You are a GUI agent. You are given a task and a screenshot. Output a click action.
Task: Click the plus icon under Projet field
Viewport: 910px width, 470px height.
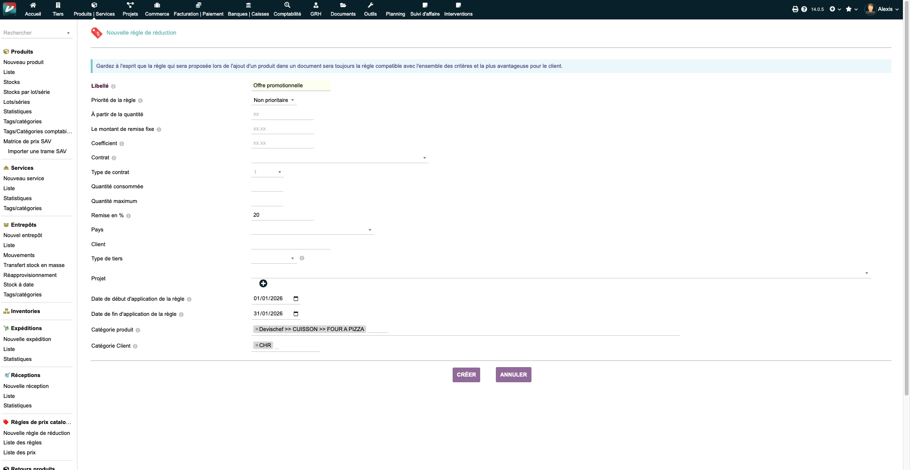point(263,284)
